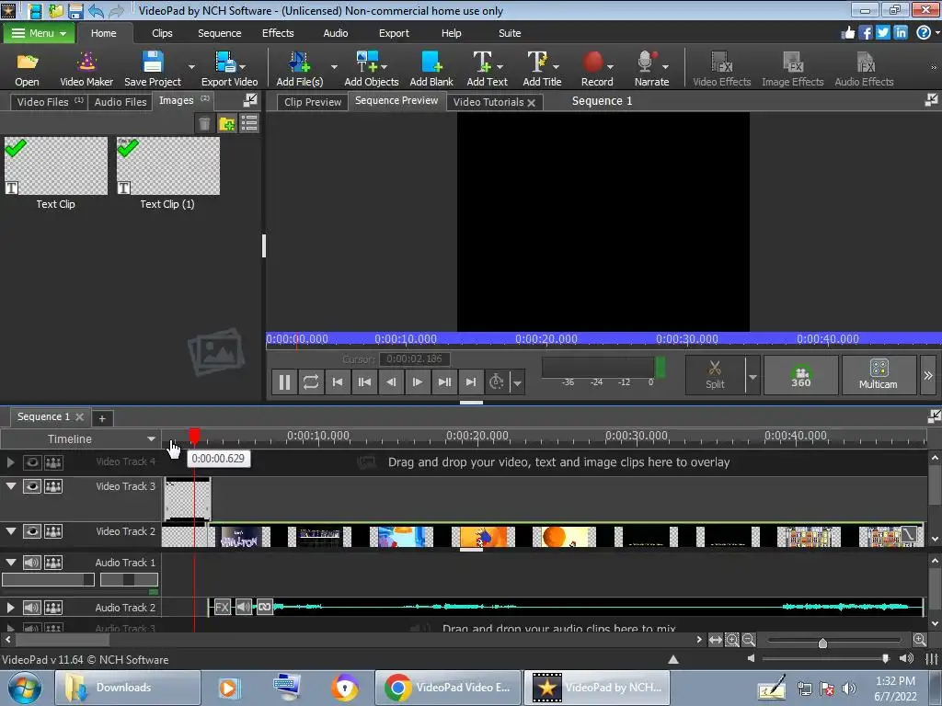The height and width of the screenshot is (706, 942).
Task: Mute the audio clip speaker button
Action: pos(243,607)
